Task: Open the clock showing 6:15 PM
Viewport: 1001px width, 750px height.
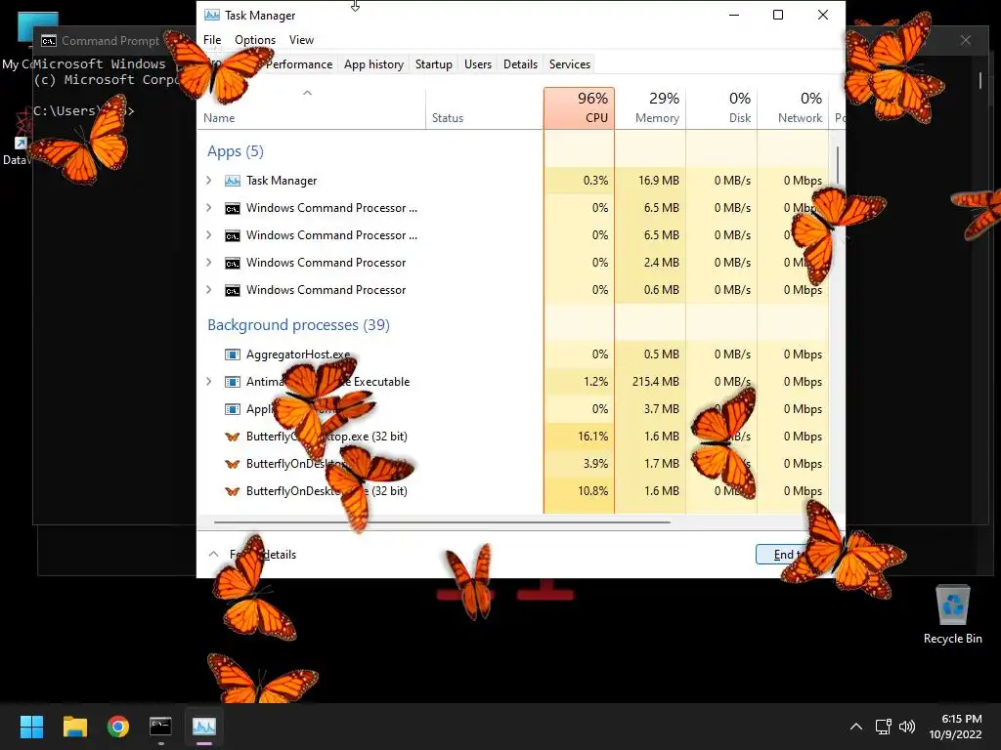Action: (x=955, y=727)
